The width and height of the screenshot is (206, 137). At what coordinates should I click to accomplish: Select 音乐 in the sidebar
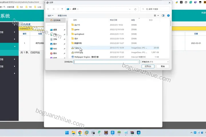[55, 53]
